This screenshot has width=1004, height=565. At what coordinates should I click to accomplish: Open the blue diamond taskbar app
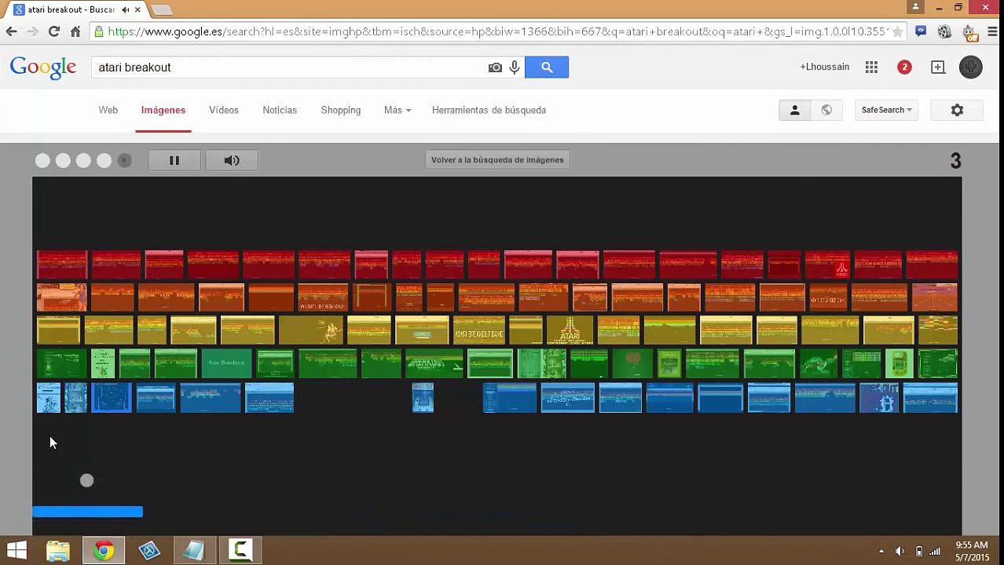pos(149,550)
